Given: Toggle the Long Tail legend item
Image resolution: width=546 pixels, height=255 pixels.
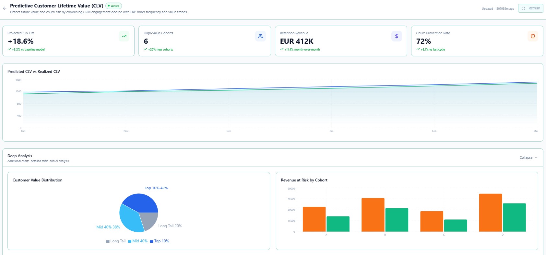Looking at the screenshot, I should (x=116, y=241).
